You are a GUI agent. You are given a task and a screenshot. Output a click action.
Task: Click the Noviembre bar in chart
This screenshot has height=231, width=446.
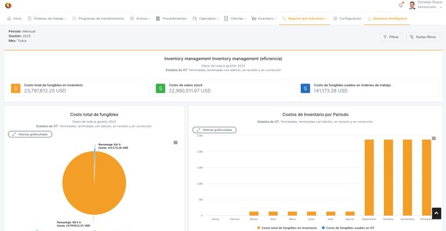tap(407, 177)
